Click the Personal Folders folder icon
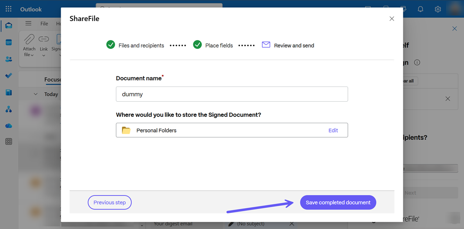Viewport: 464px width, 229px height. pos(126,130)
